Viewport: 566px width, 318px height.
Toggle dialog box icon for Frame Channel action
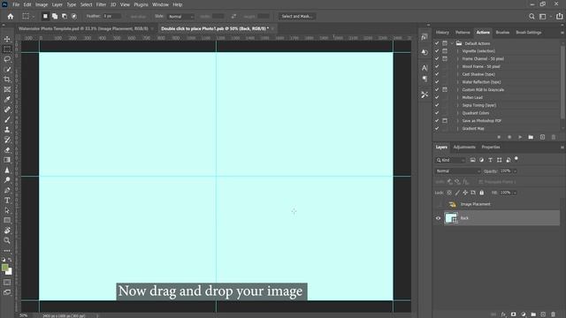tap(445, 59)
